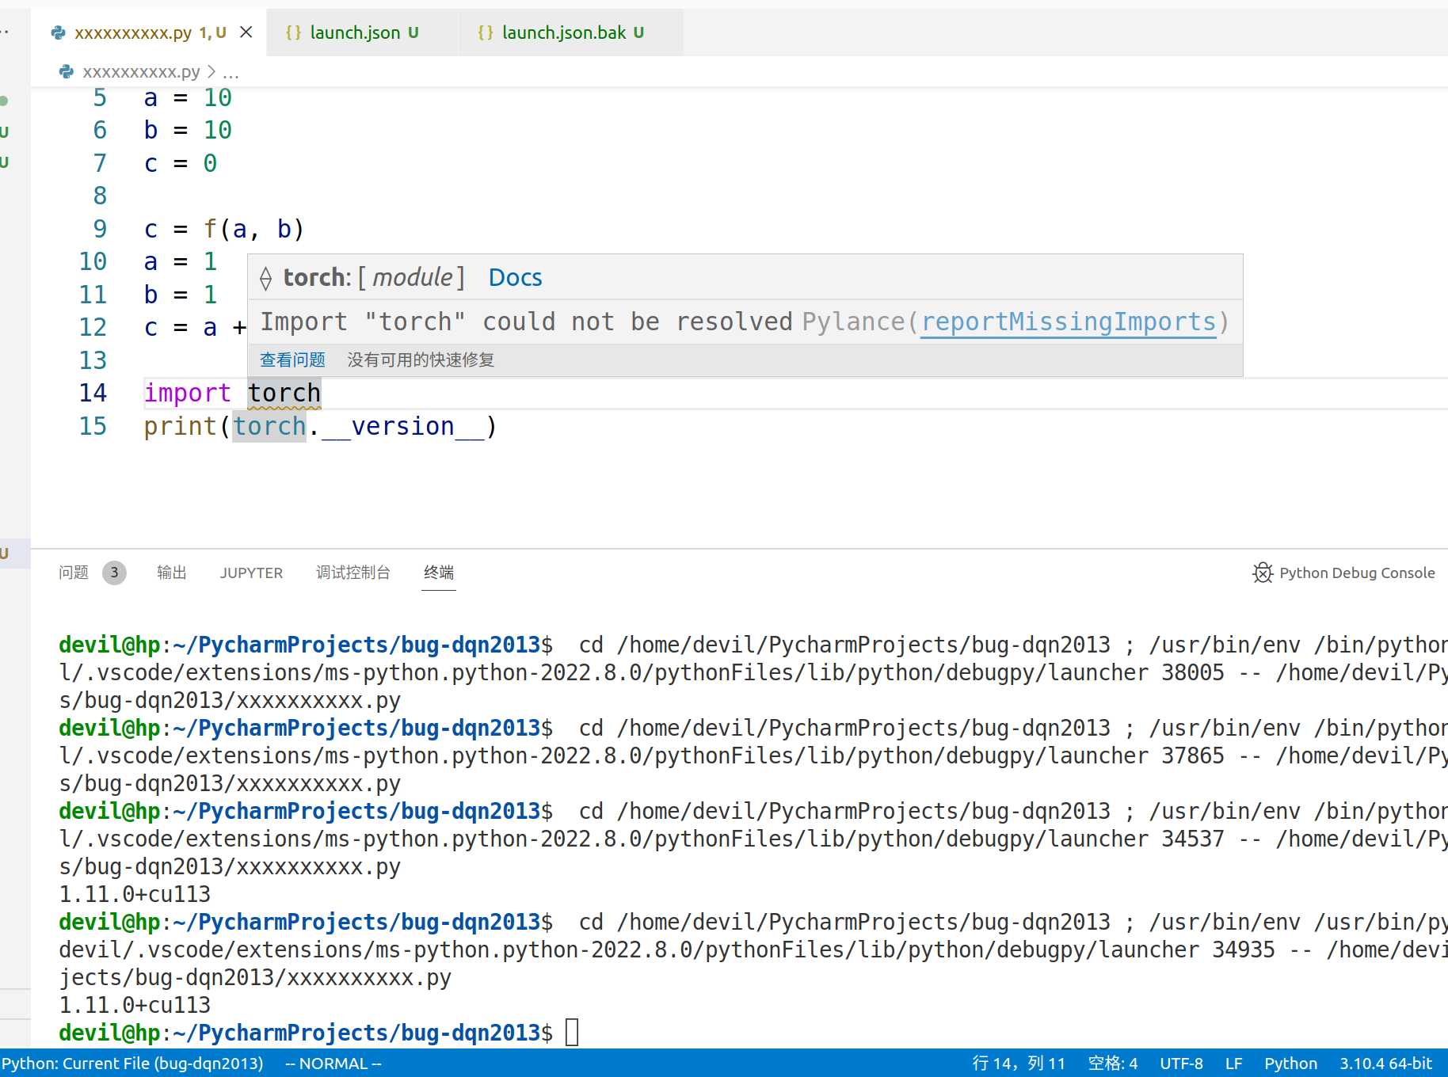Image resolution: width=1448 pixels, height=1077 pixels.
Task: Click 查看问题 in the hover popup
Action: coord(292,360)
